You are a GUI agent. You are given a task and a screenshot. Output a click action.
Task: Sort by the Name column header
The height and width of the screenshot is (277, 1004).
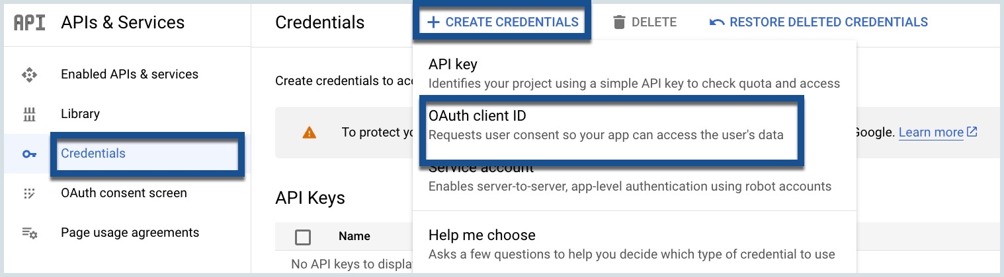tap(355, 236)
